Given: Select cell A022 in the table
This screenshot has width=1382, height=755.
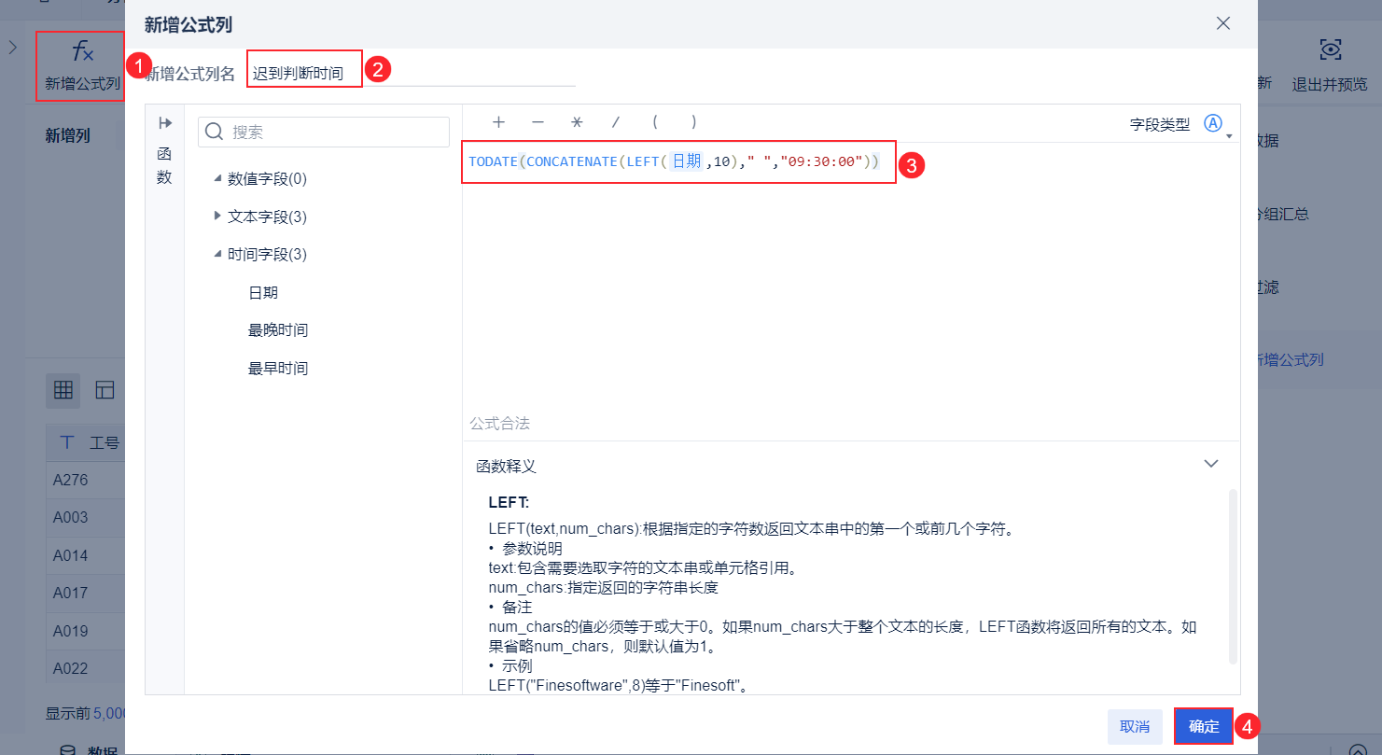Looking at the screenshot, I should tap(86, 668).
